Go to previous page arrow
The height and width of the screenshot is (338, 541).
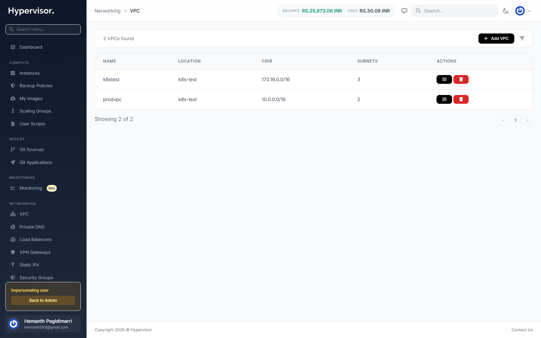[503, 120]
